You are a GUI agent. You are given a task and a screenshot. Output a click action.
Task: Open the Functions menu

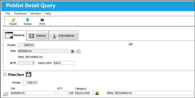20,13
